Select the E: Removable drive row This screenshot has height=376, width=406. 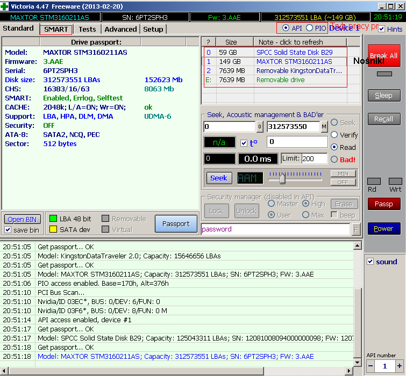pyautogui.click(x=275, y=80)
